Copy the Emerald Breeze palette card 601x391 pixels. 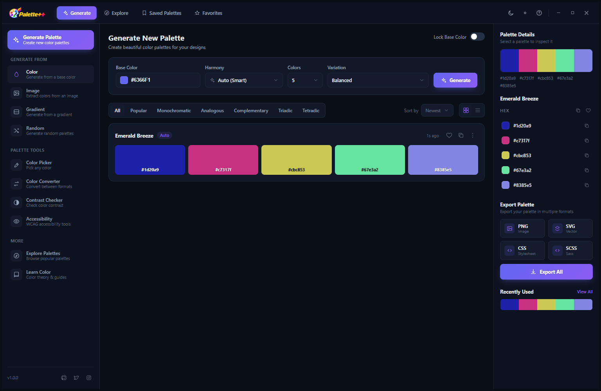point(461,135)
